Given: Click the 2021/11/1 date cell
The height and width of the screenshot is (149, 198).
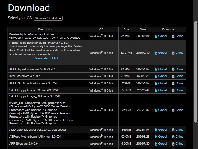Looking at the screenshot, I should pyautogui.click(x=143, y=36).
